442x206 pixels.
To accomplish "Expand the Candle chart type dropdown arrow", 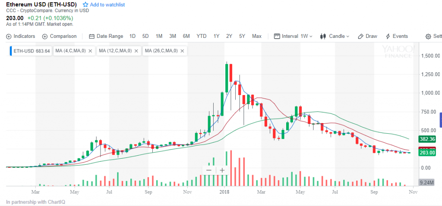I will (x=347, y=37).
